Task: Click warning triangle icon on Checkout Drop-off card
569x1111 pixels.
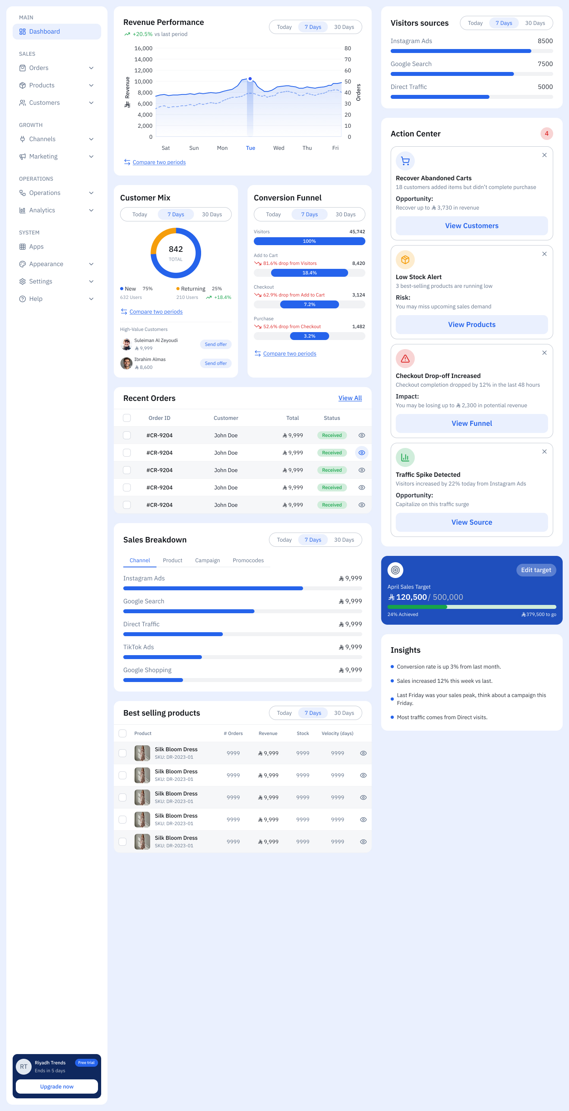Action: 405,358
